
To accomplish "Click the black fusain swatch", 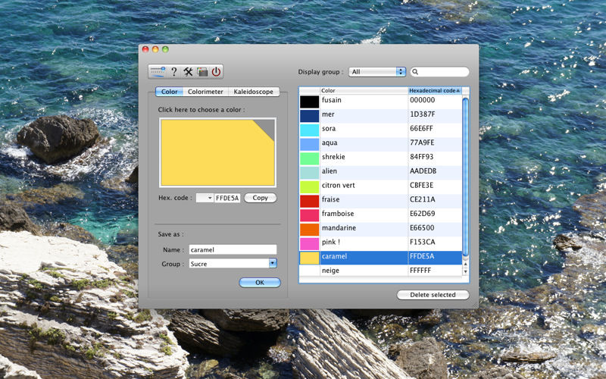I will [310, 102].
